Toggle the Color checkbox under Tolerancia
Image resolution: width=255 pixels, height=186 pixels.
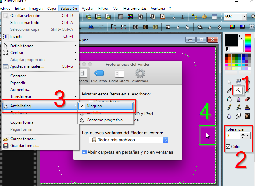click(228, 146)
